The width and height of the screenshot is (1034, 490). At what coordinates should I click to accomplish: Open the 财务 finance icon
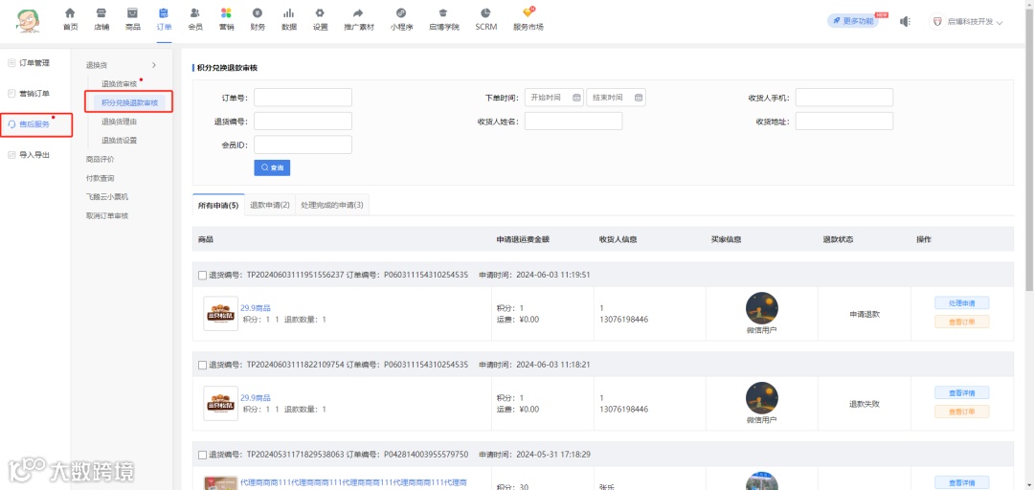(x=258, y=13)
